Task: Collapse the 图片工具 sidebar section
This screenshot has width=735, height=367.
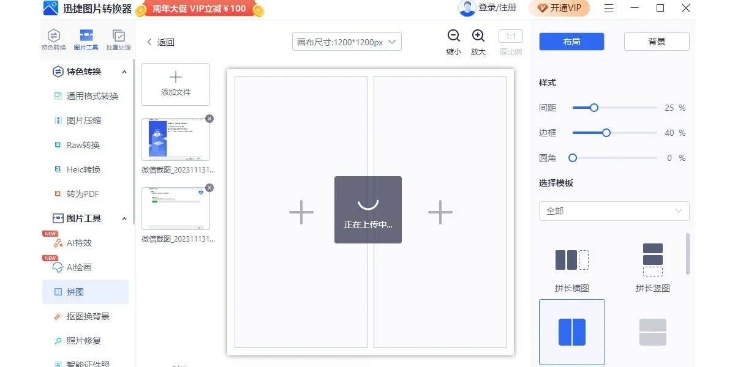Action: coord(124,218)
